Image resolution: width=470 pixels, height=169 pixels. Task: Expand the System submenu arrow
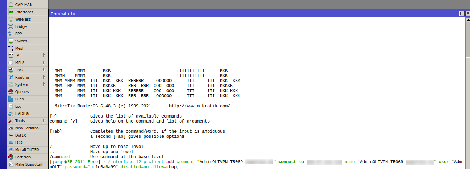tap(44, 84)
